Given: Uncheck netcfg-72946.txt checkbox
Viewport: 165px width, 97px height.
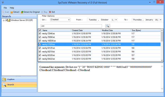Looking at the screenshot, I should [40, 34].
